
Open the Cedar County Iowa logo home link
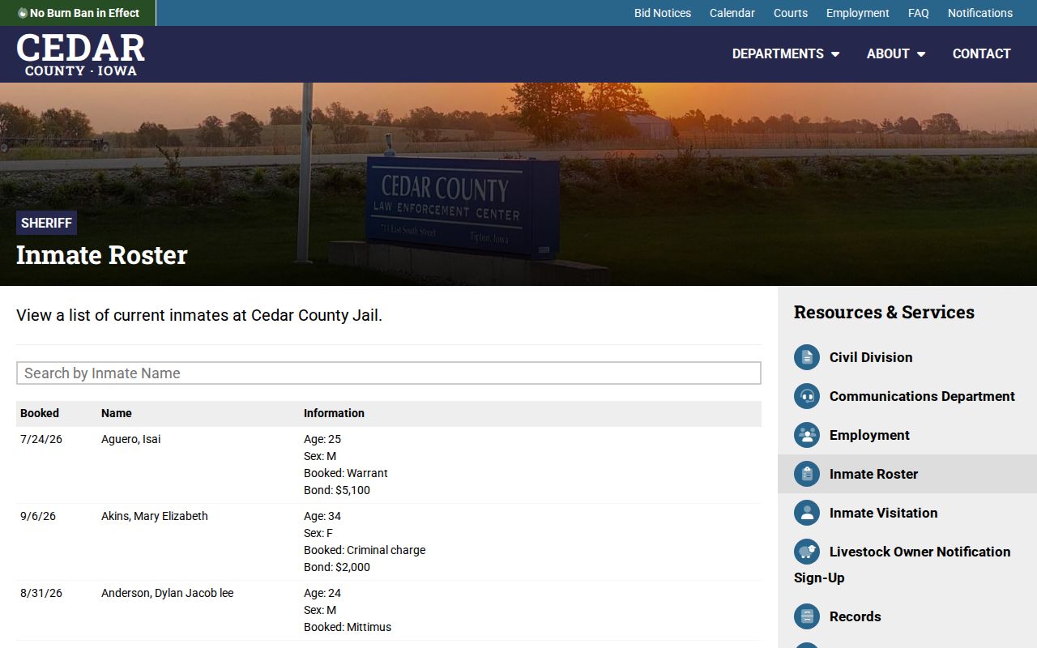point(81,54)
